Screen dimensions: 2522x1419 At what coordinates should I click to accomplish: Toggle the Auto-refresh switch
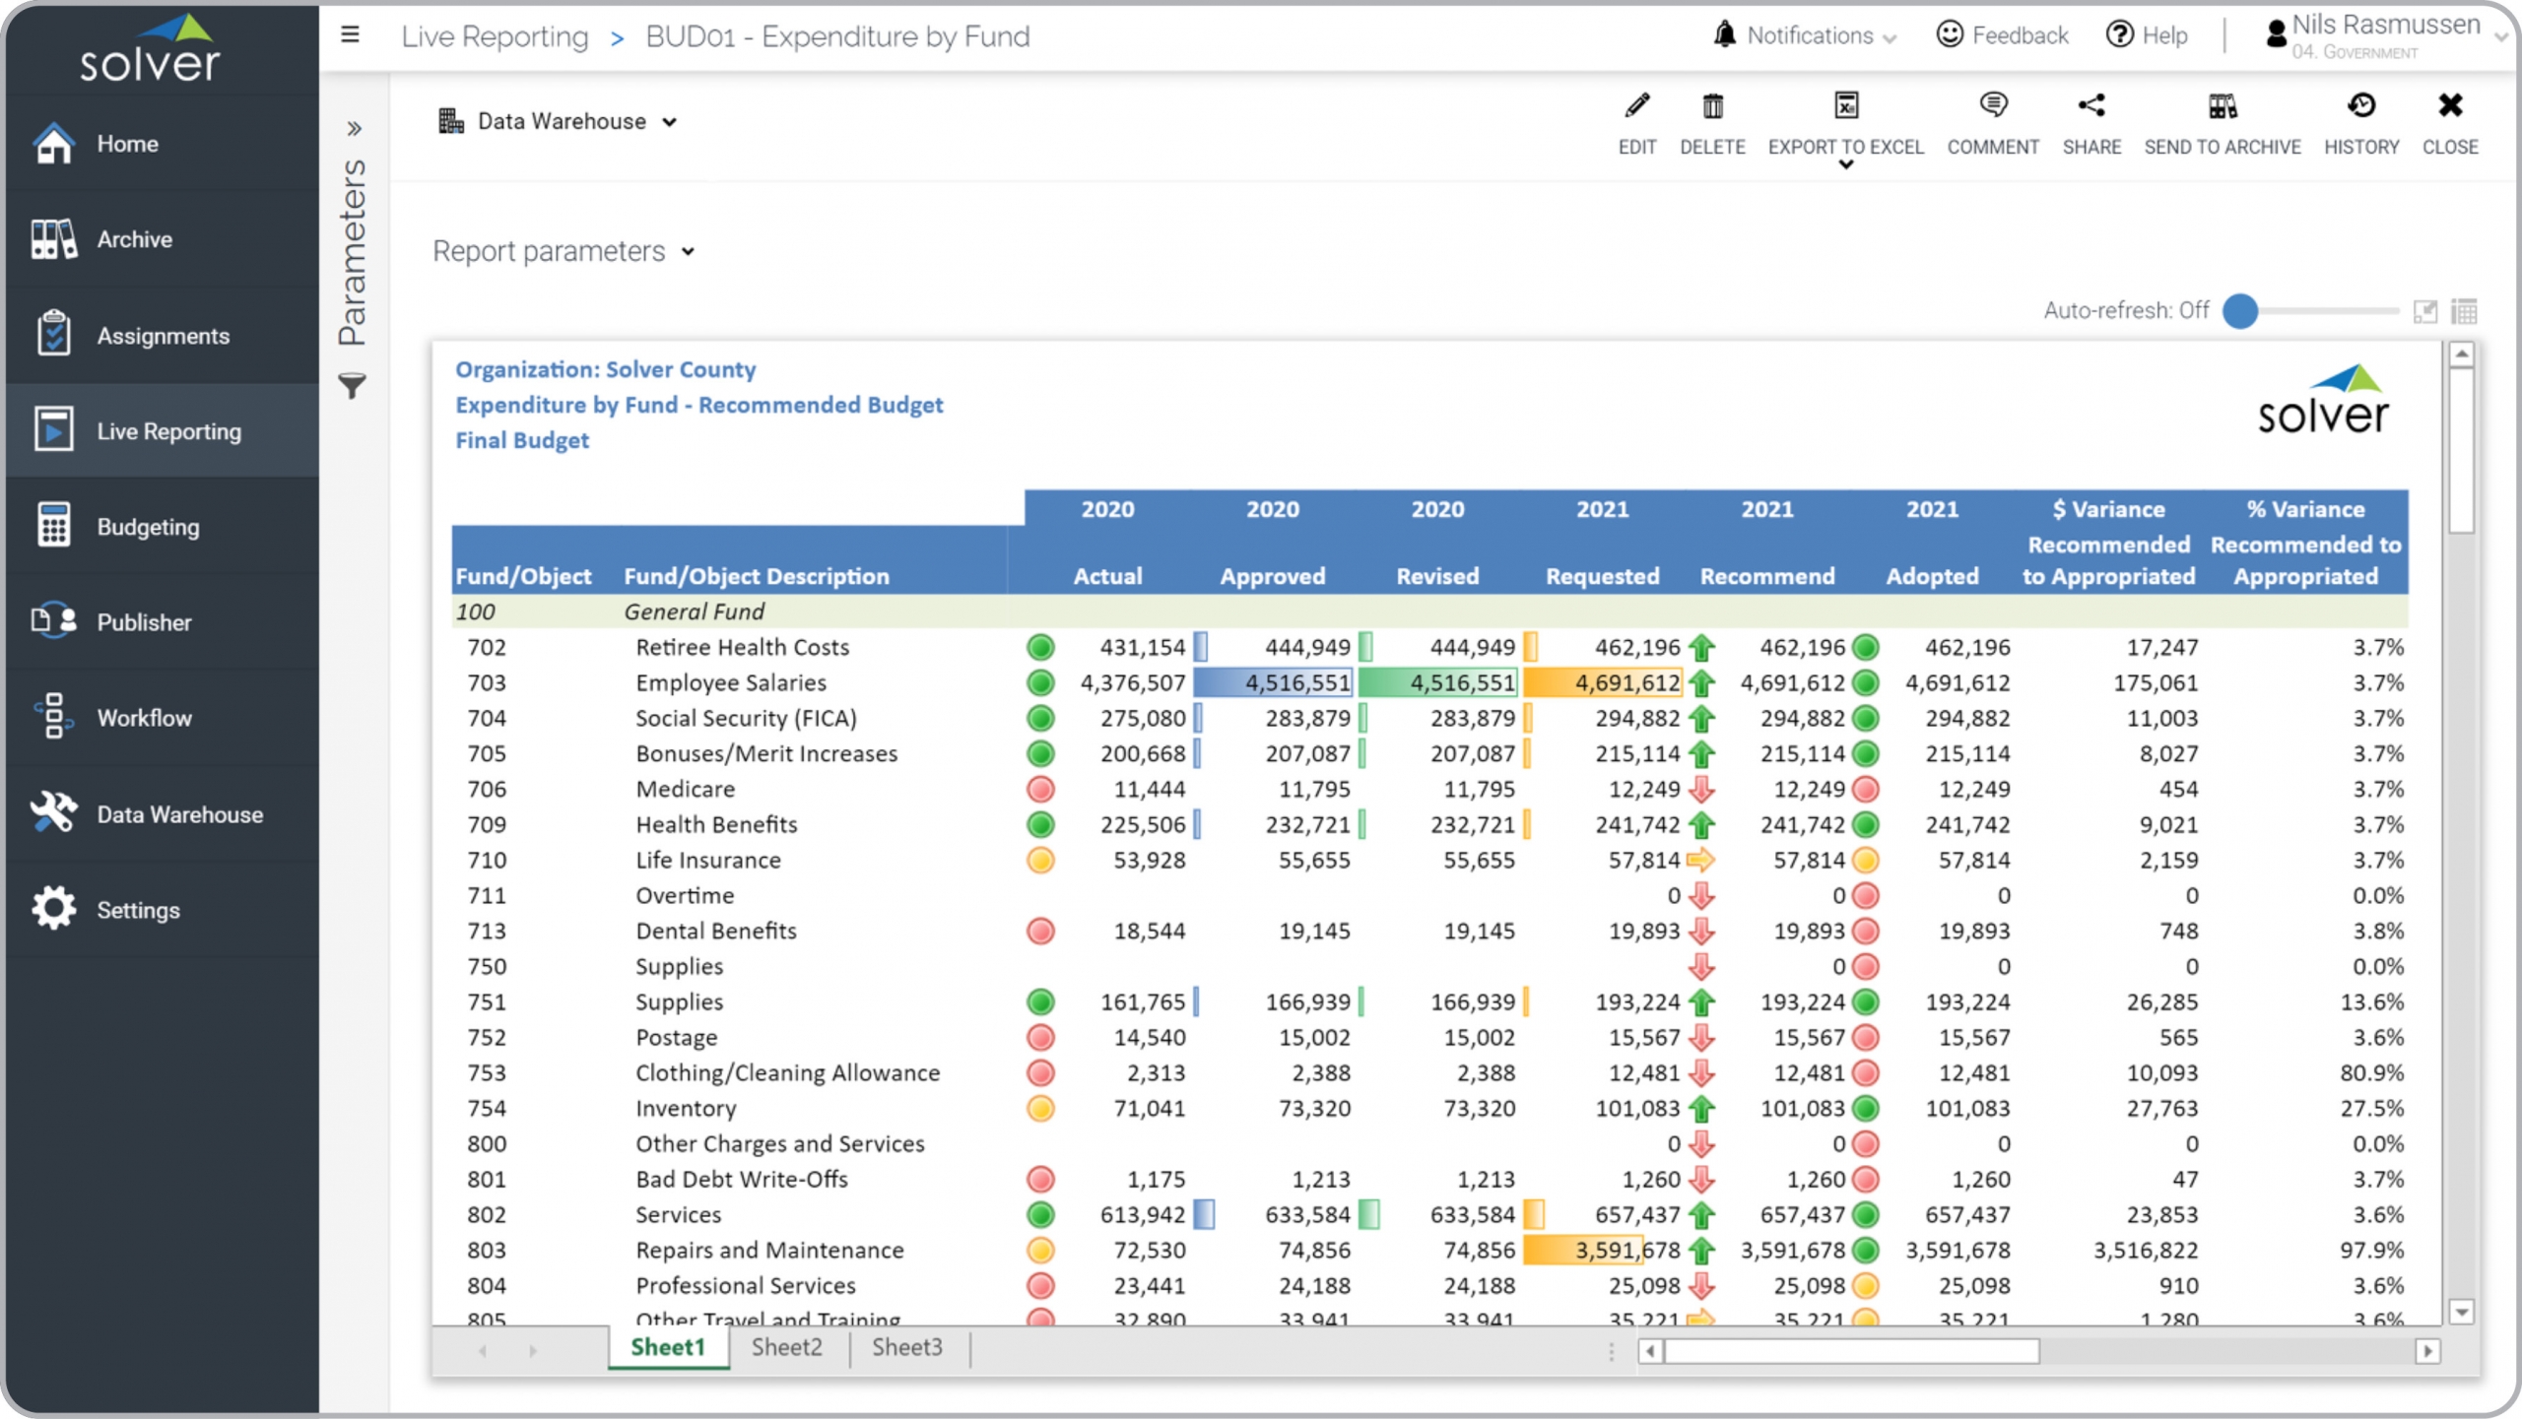click(2242, 311)
